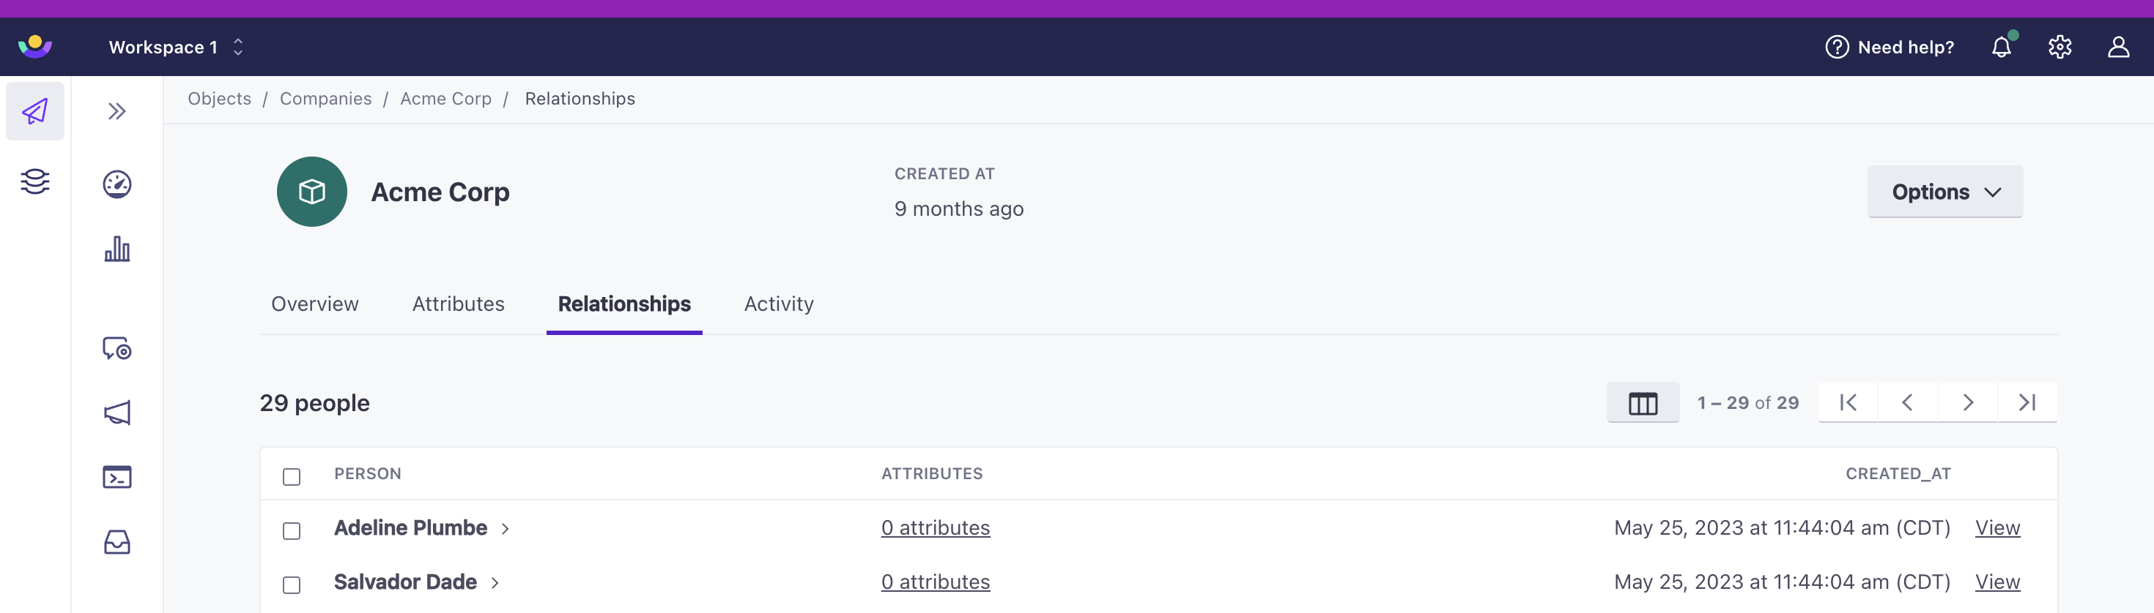Tick the Salvador Dade row checkbox

coord(292,585)
